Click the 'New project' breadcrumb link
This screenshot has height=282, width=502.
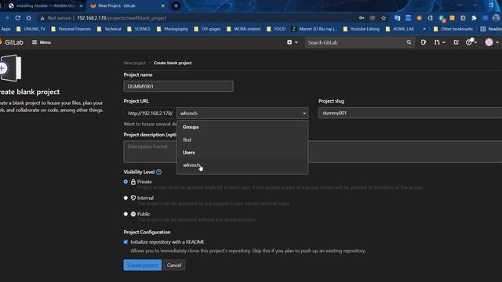click(x=134, y=63)
